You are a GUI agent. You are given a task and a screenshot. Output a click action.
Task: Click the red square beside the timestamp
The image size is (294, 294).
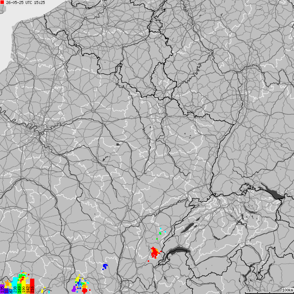pyautogui.click(x=2, y=3)
